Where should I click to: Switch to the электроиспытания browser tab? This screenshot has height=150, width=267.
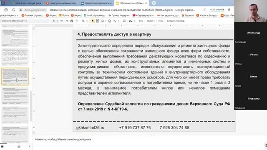click(x=61, y=3)
